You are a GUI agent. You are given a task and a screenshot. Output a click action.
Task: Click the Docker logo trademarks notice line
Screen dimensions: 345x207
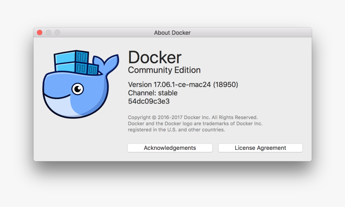tap(195, 123)
